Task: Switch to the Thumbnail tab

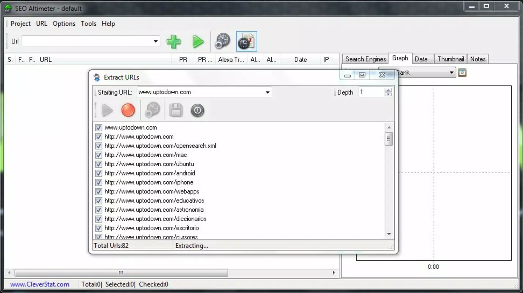Action: pyautogui.click(x=450, y=59)
